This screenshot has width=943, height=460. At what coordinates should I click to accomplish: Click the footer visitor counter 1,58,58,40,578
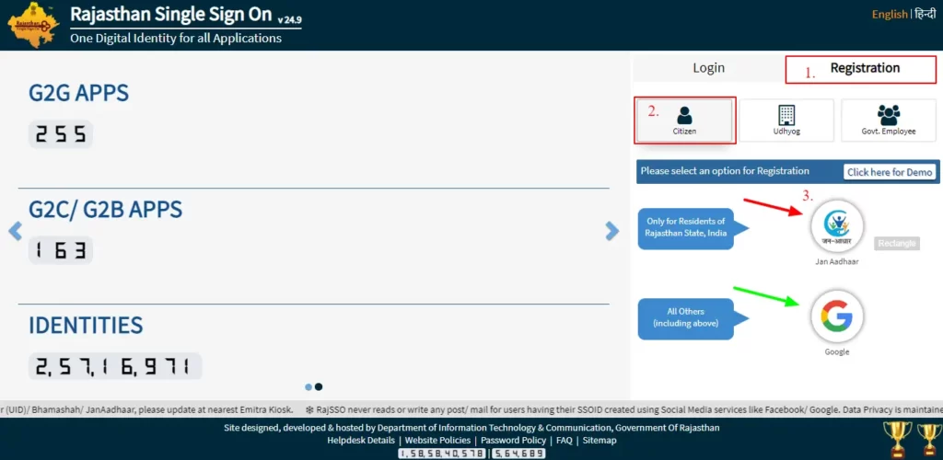444,454
